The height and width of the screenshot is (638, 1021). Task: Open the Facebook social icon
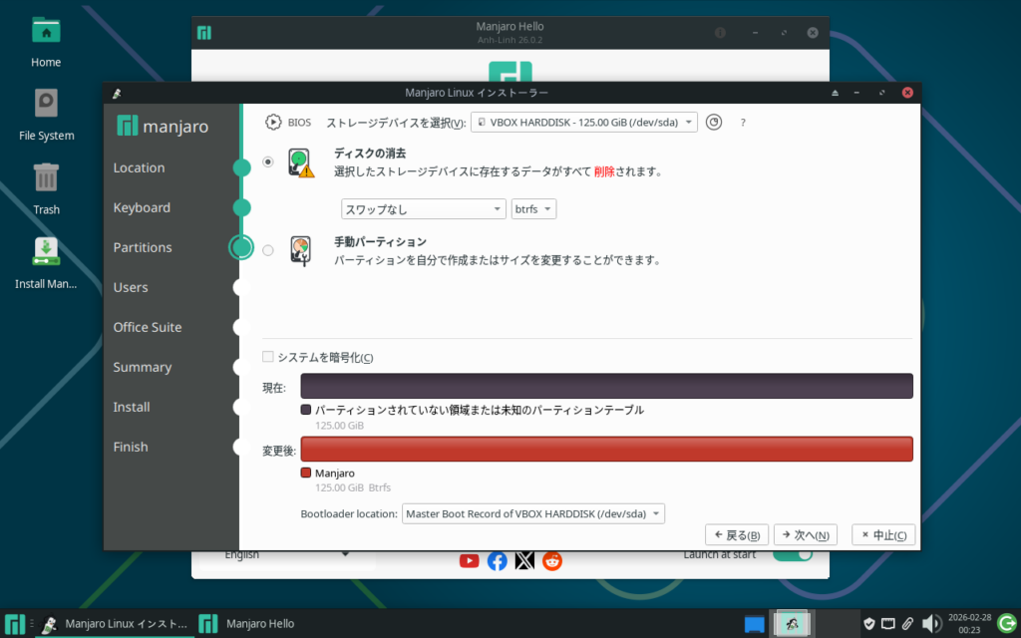click(497, 561)
